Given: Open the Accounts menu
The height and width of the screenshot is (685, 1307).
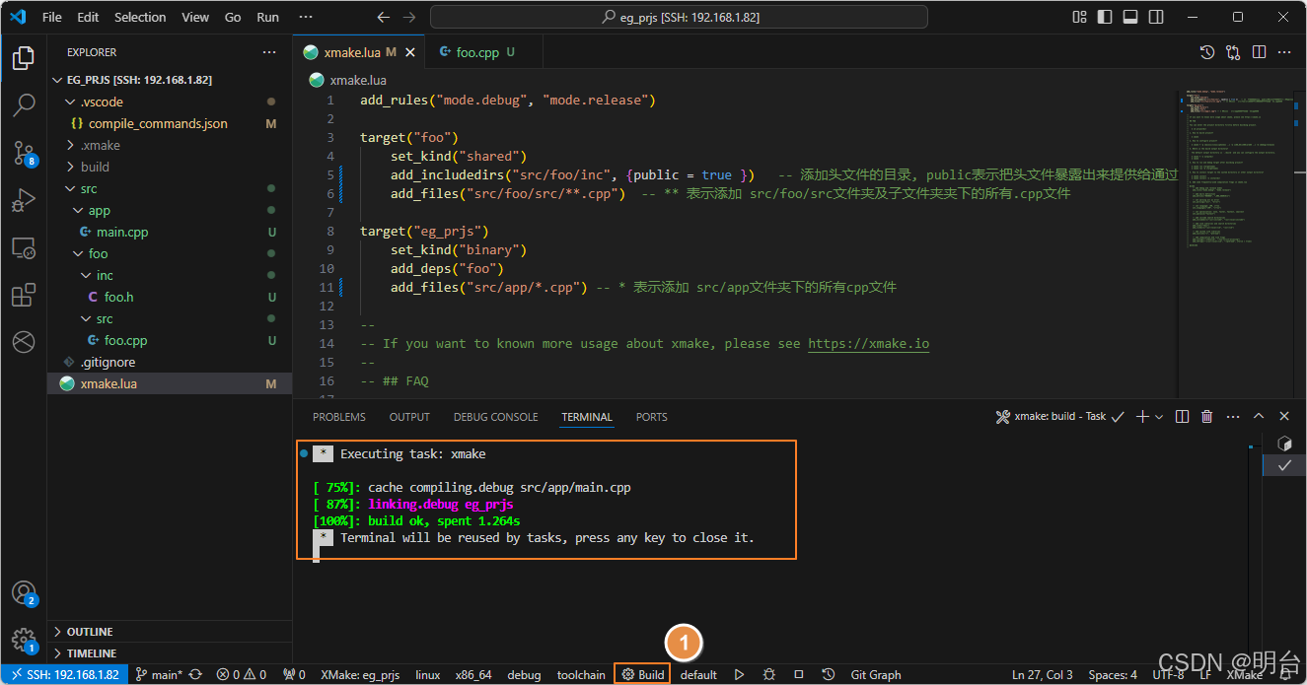Looking at the screenshot, I should pyautogui.click(x=23, y=592).
